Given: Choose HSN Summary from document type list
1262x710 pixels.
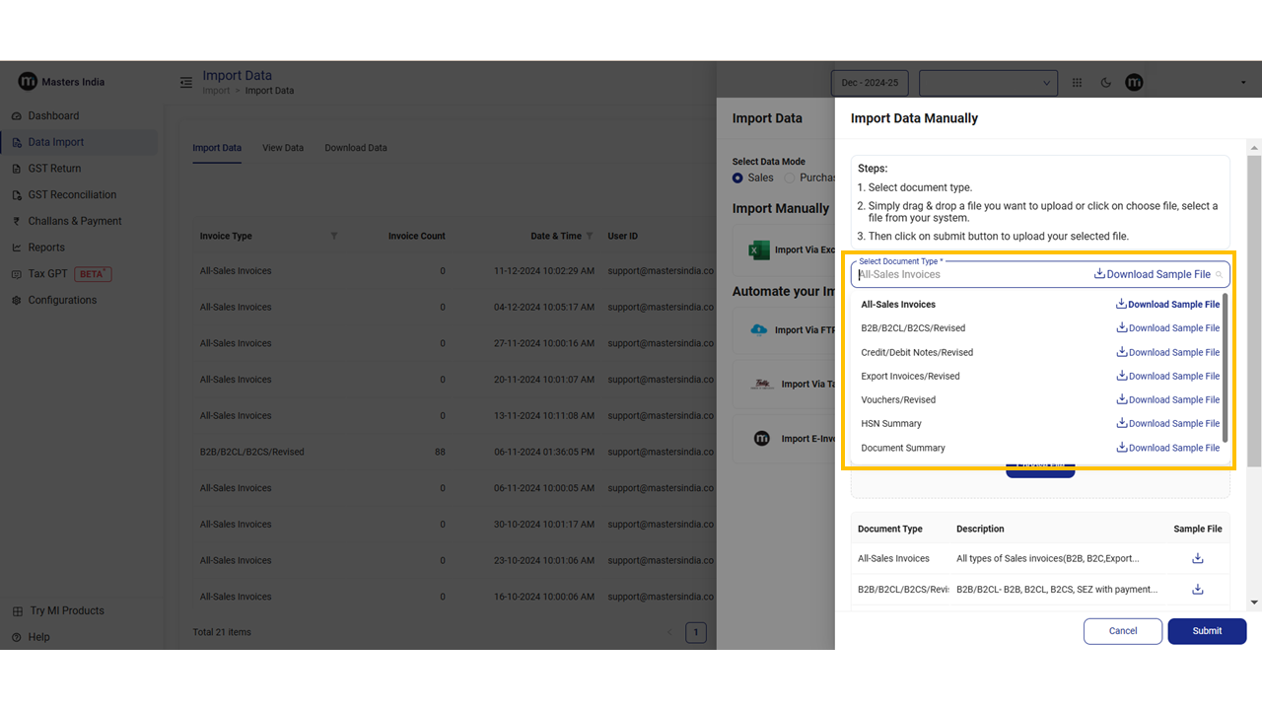Looking at the screenshot, I should [x=891, y=424].
